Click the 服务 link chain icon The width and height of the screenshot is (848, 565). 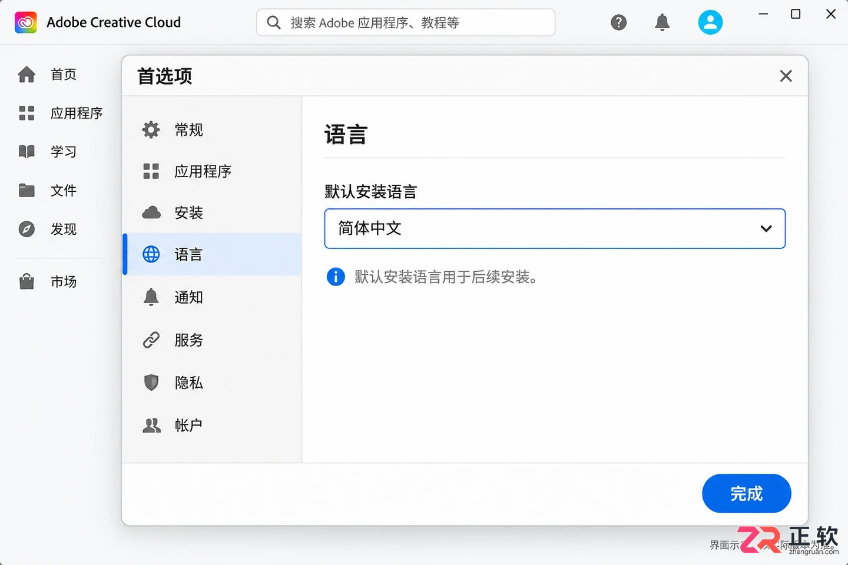coord(151,340)
